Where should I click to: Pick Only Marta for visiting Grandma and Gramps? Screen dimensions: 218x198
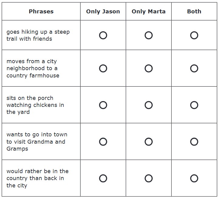[148, 142]
